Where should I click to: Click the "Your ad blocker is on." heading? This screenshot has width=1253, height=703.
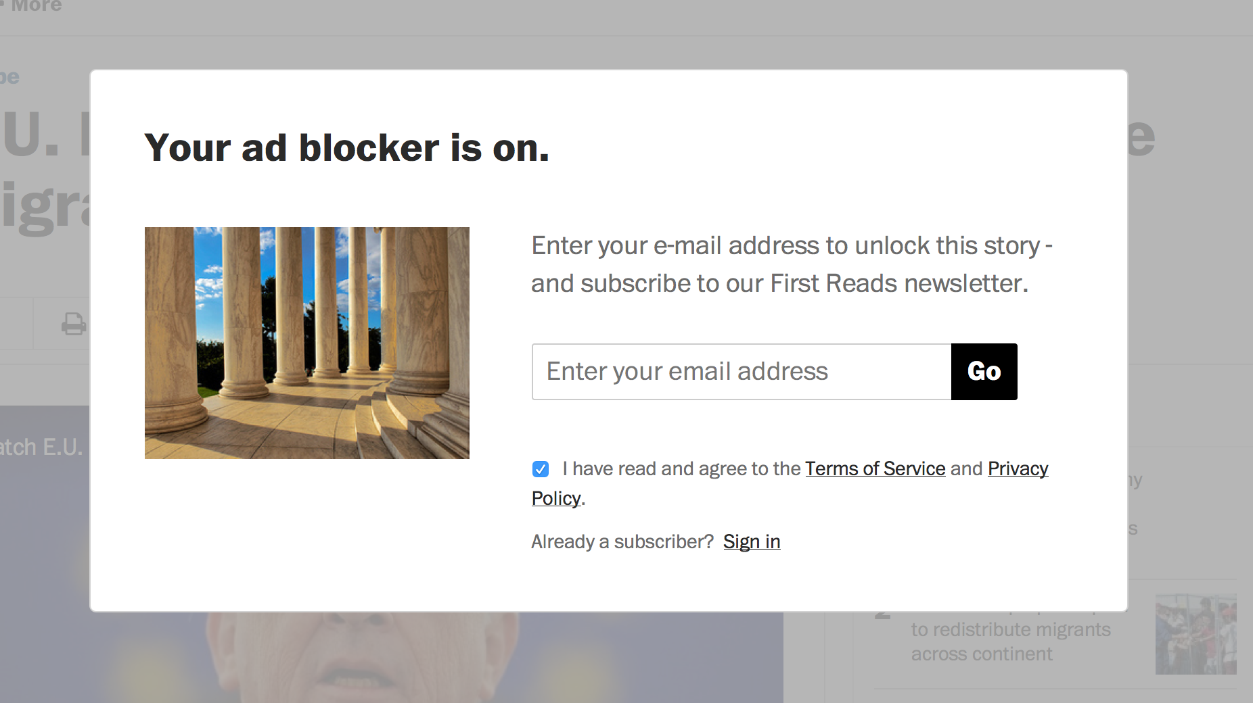coord(346,147)
